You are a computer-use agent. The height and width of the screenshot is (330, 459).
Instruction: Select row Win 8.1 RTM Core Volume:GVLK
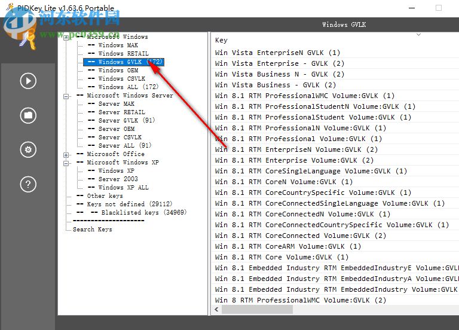tap(335, 257)
